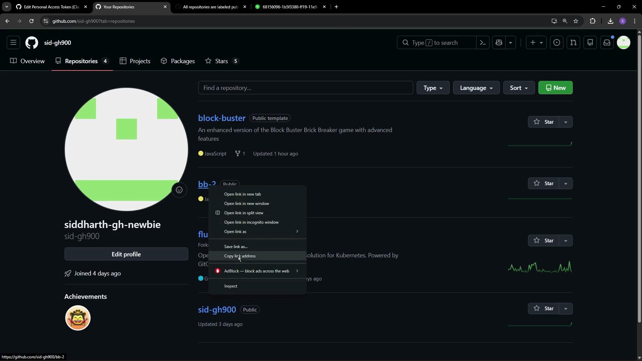Switch to the Overview tab

tap(27, 61)
